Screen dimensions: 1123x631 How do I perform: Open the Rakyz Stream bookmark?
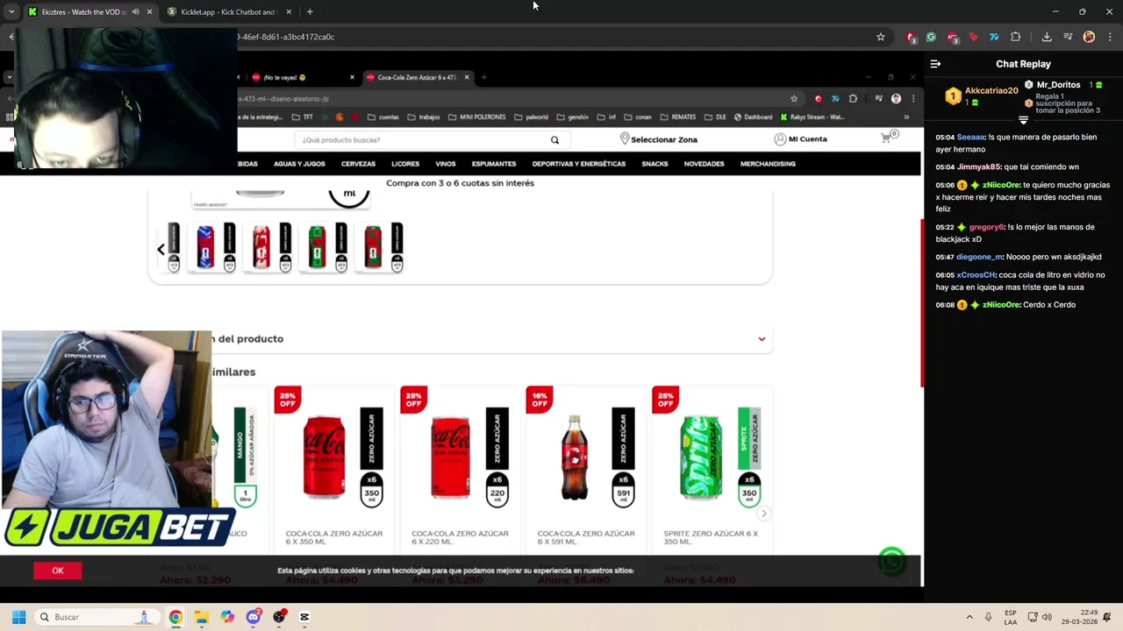[x=812, y=117]
